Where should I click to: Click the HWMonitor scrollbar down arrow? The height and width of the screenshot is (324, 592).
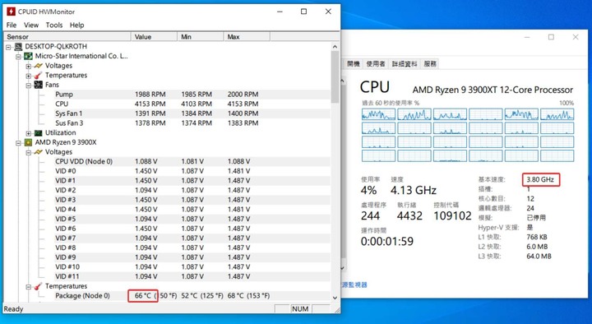coord(335,298)
